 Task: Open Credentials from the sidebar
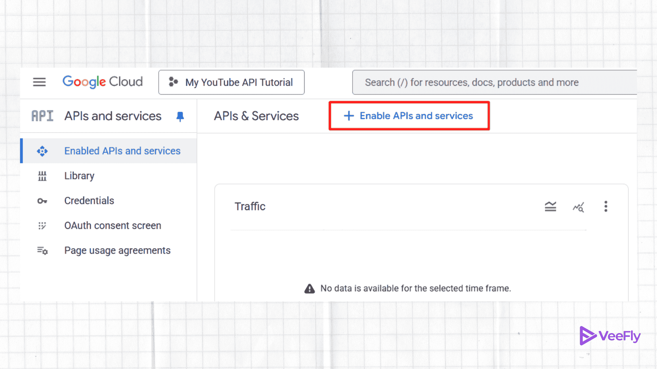coord(89,201)
